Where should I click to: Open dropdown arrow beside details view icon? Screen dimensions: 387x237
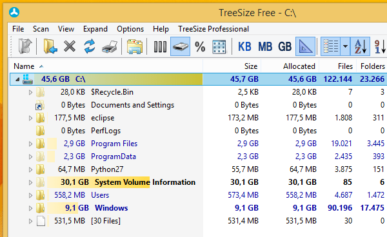[x=345, y=46]
